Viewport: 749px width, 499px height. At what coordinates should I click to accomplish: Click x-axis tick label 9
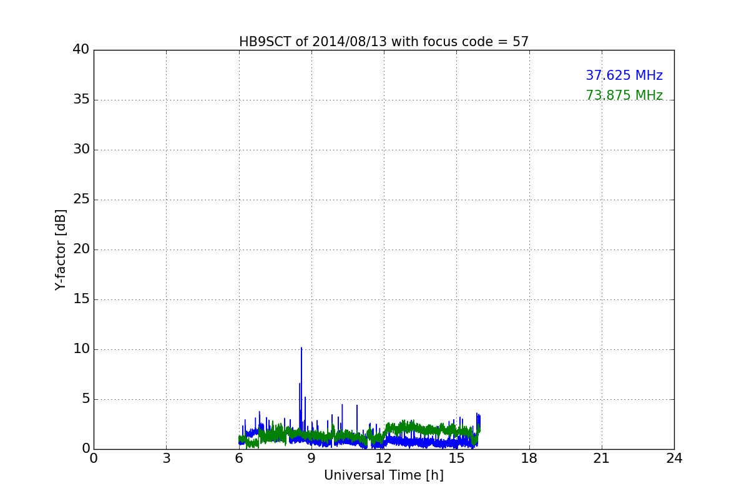[x=311, y=458]
